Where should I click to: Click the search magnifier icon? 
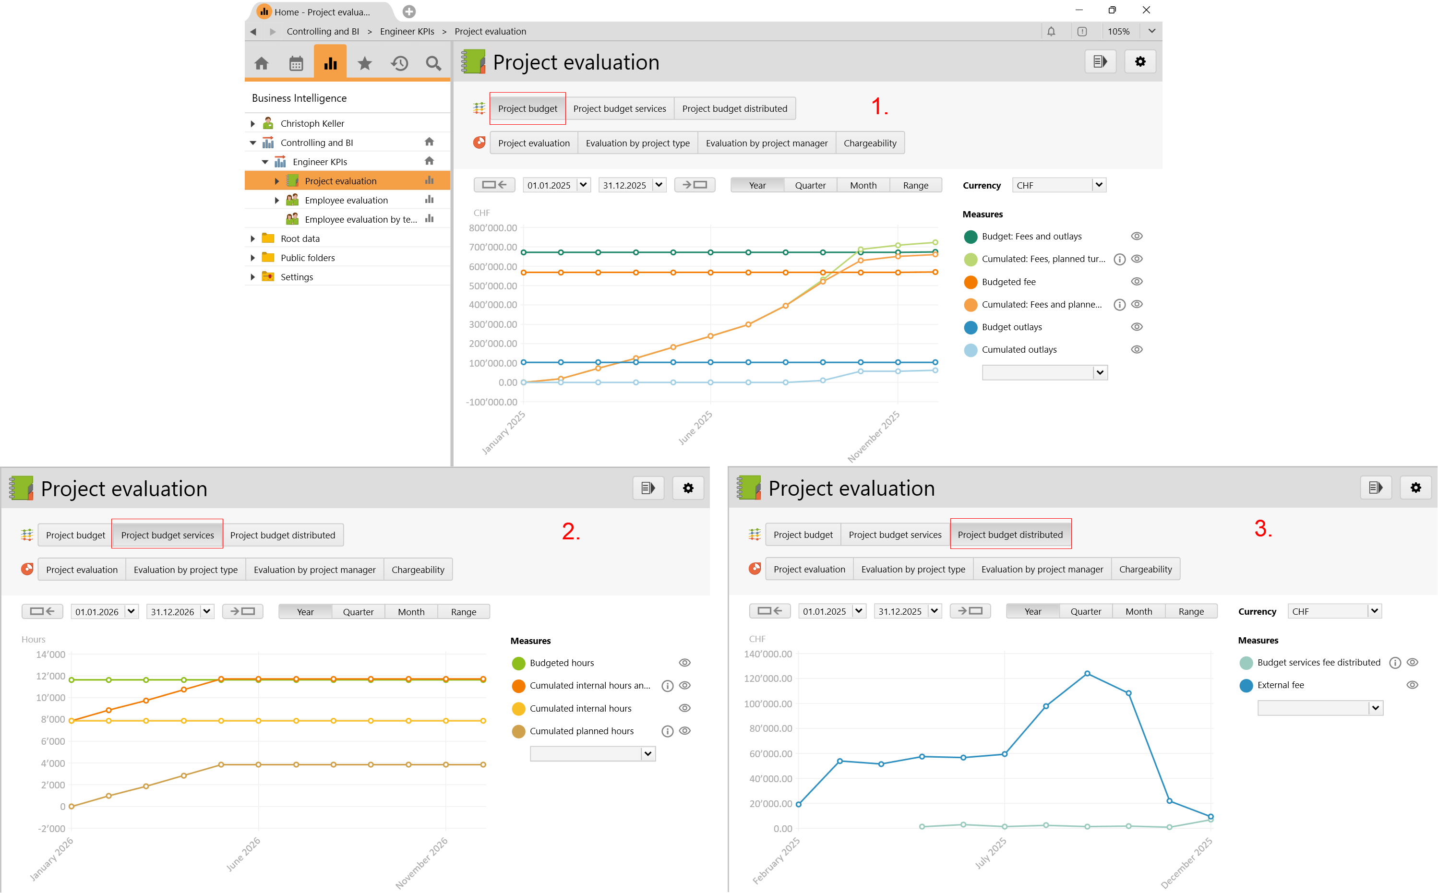433,63
